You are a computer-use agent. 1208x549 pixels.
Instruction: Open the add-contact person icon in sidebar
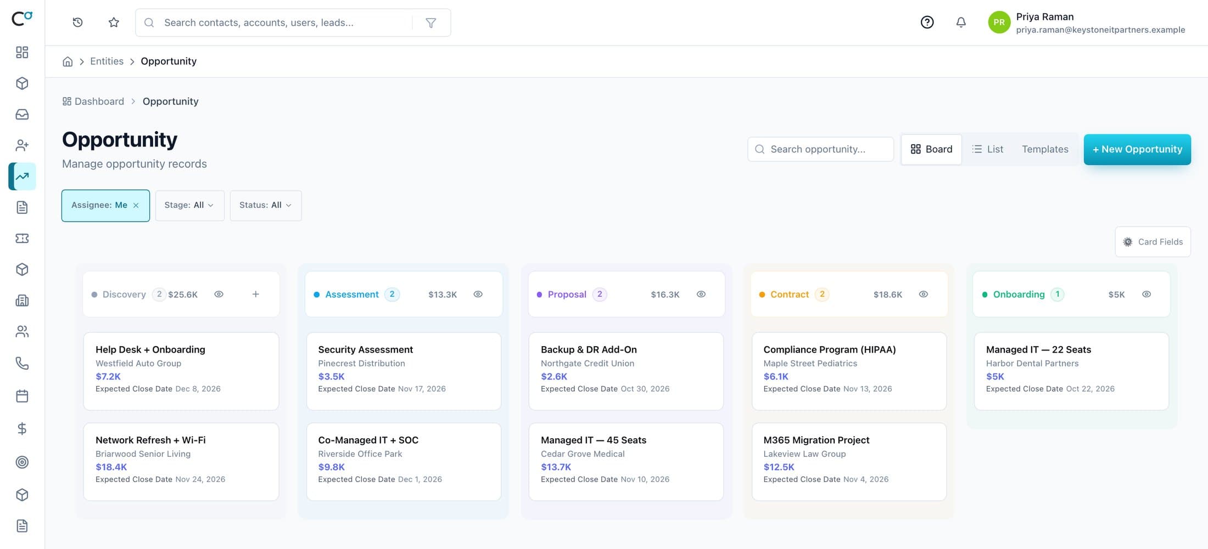(22, 145)
